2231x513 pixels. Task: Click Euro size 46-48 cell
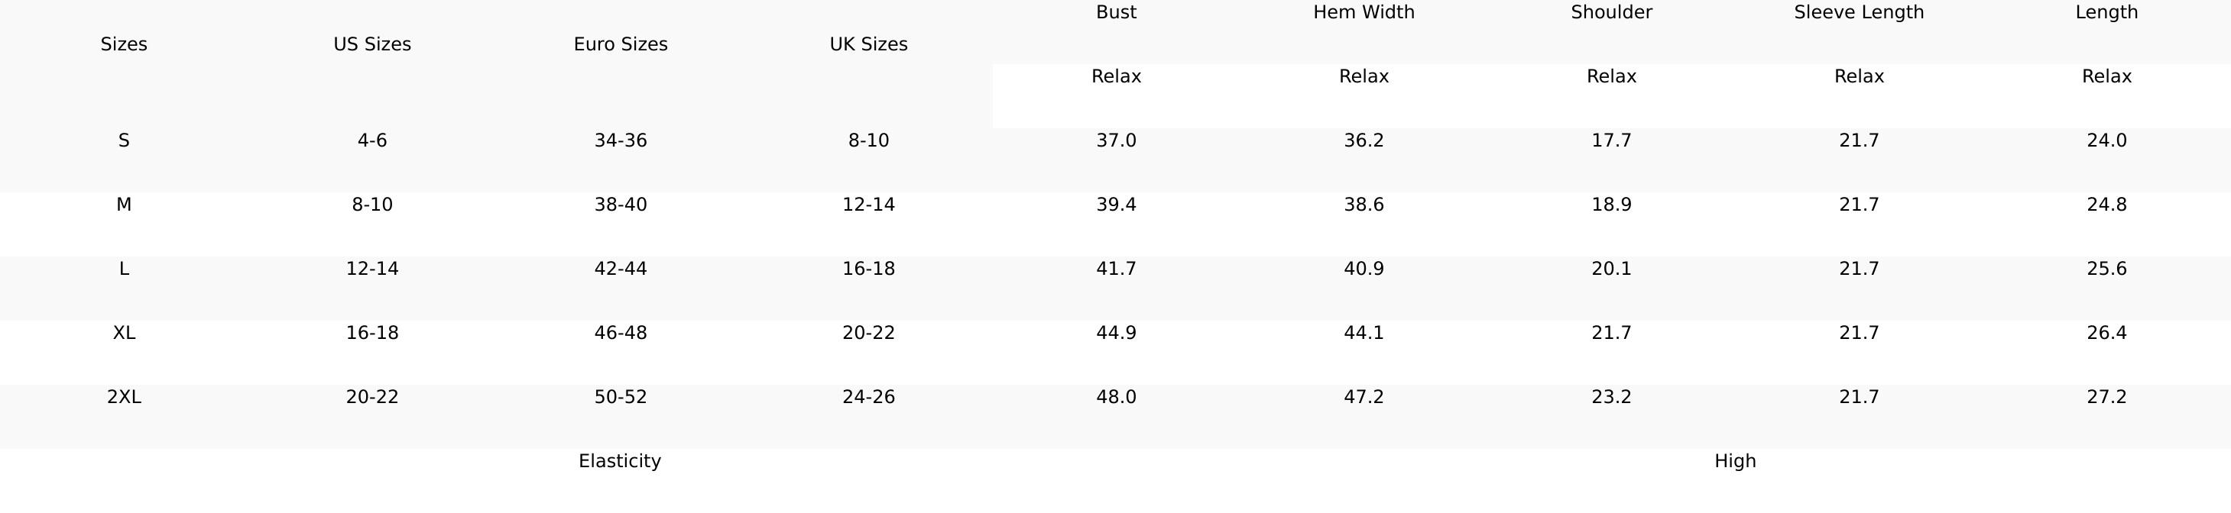click(x=620, y=332)
